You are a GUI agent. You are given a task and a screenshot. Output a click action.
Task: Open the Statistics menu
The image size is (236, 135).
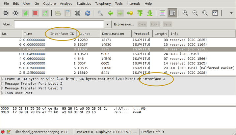click(x=84, y=4)
